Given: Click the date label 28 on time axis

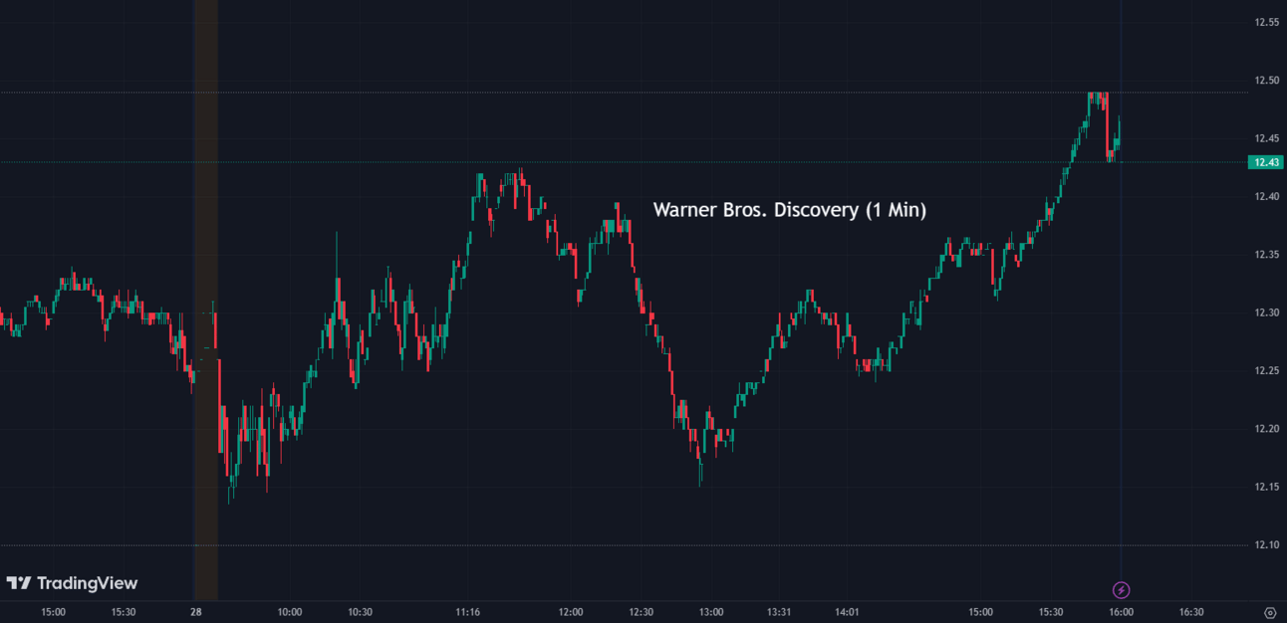Looking at the screenshot, I should (x=196, y=612).
